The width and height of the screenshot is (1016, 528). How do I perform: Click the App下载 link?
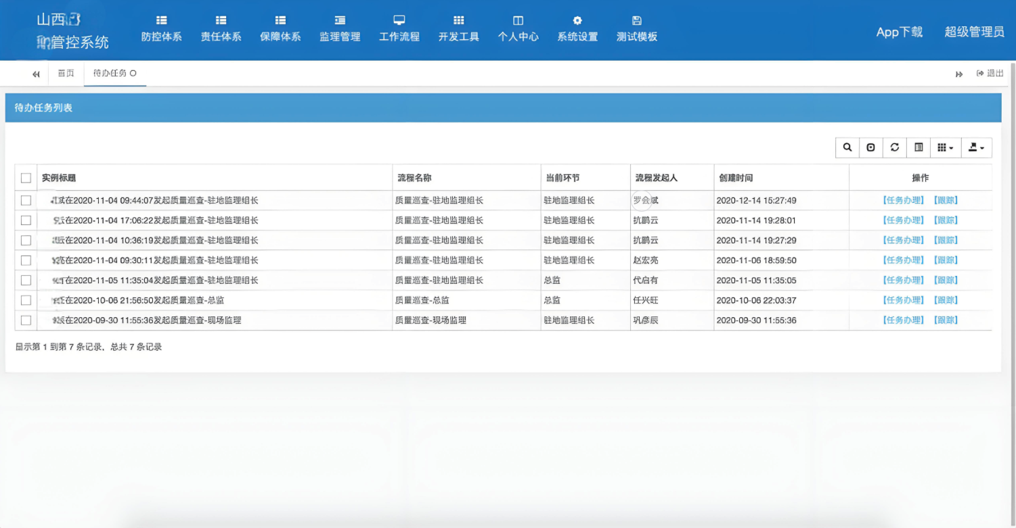click(900, 32)
